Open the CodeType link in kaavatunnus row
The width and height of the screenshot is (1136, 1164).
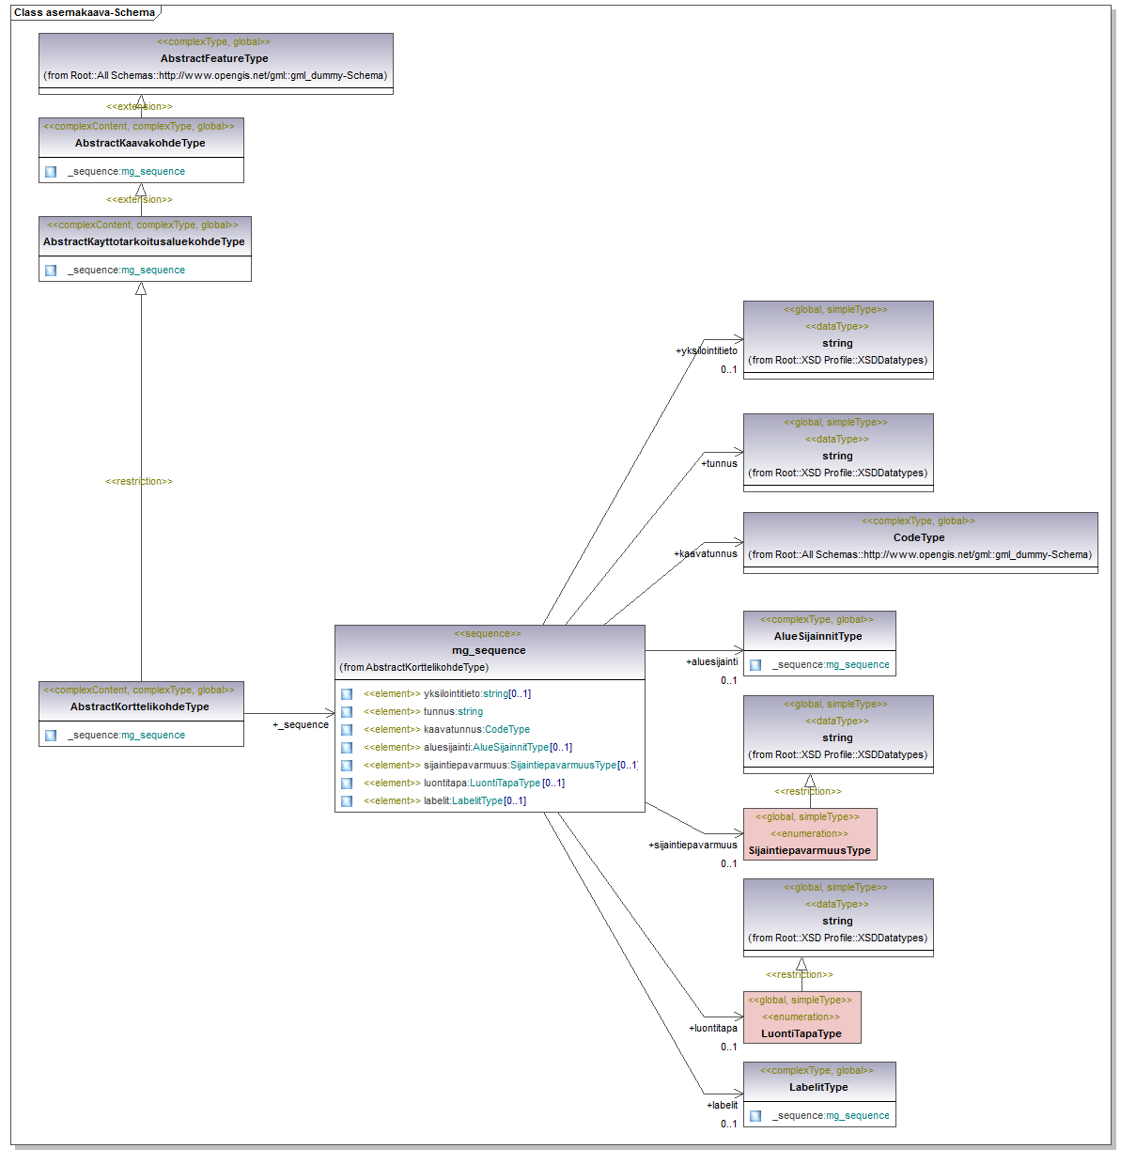506,730
